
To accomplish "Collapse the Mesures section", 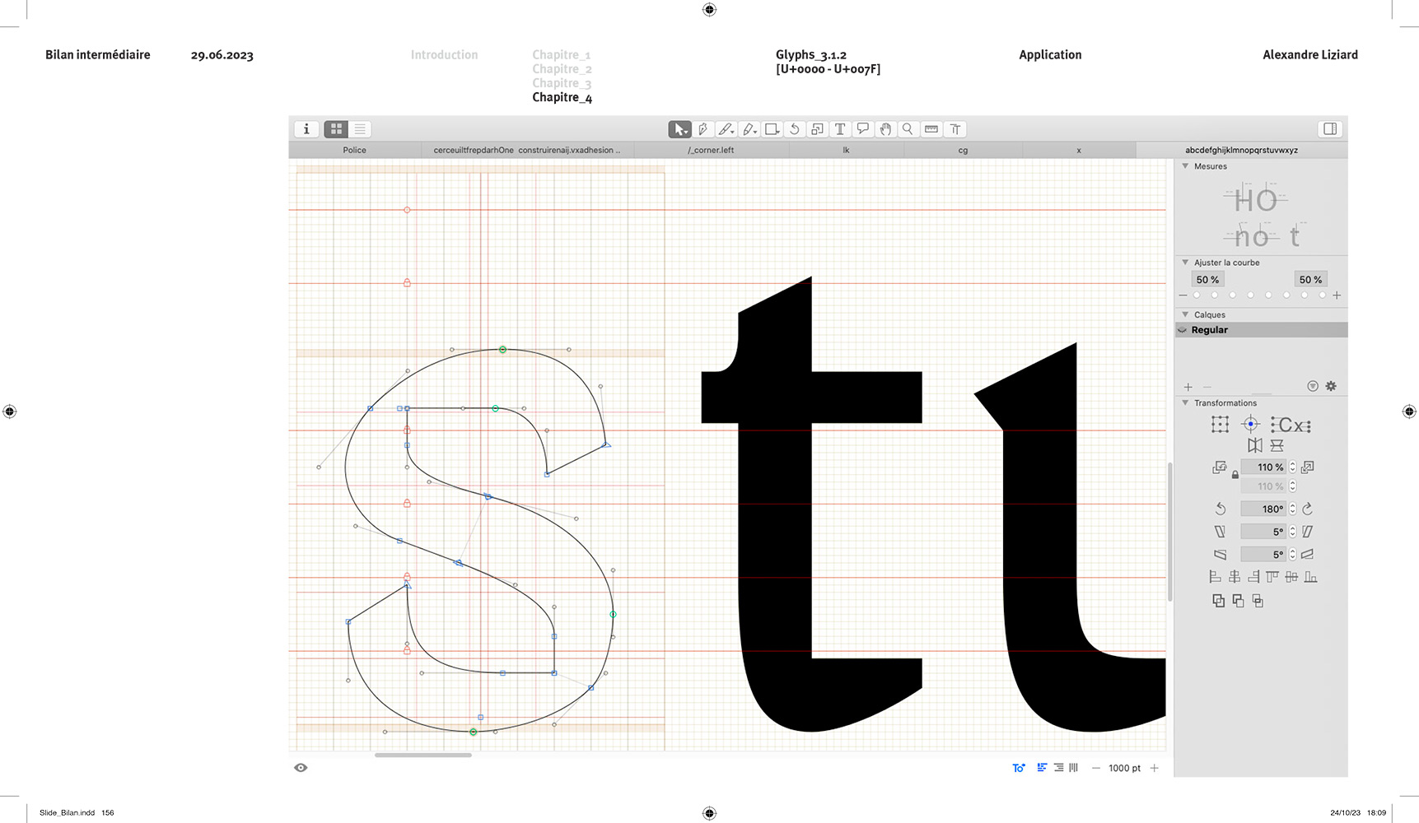I will point(1185,166).
